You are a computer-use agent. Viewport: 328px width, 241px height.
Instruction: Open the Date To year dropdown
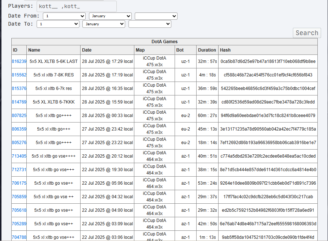pos(150,24)
